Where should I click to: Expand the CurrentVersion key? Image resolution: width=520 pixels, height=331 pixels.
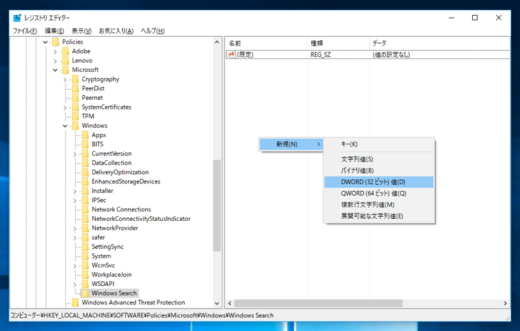click(75, 154)
